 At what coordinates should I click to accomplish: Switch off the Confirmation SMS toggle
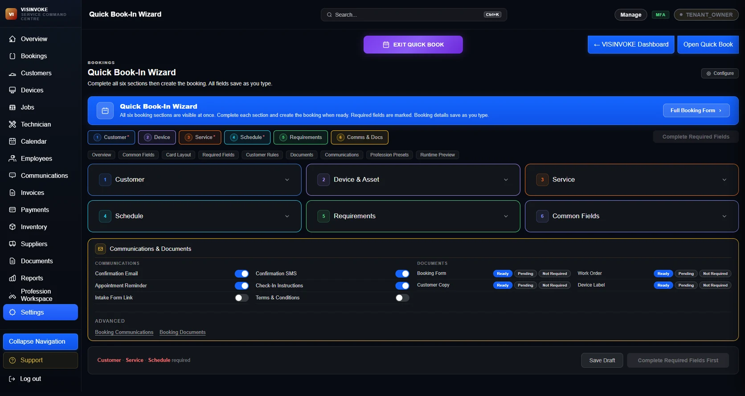pyautogui.click(x=402, y=274)
